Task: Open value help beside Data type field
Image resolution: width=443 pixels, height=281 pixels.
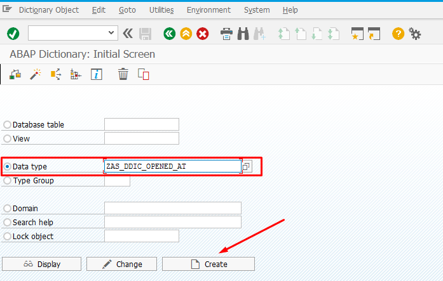Action: coord(247,167)
